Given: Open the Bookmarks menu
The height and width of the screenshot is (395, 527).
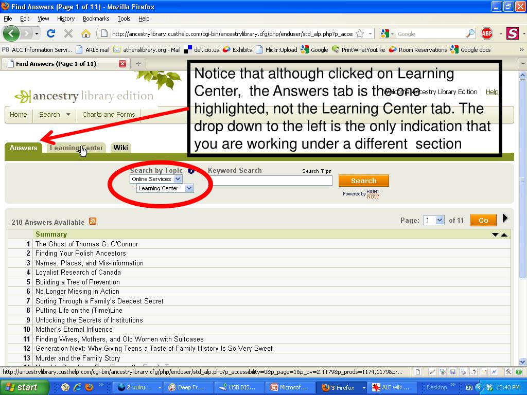Looking at the screenshot, I should (96, 19).
